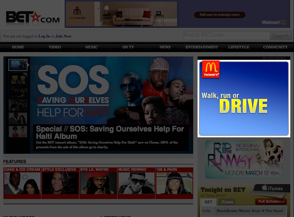Click the hometrends logo in the banner
Viewport: 294px width, 217px height.
tap(77, 14)
